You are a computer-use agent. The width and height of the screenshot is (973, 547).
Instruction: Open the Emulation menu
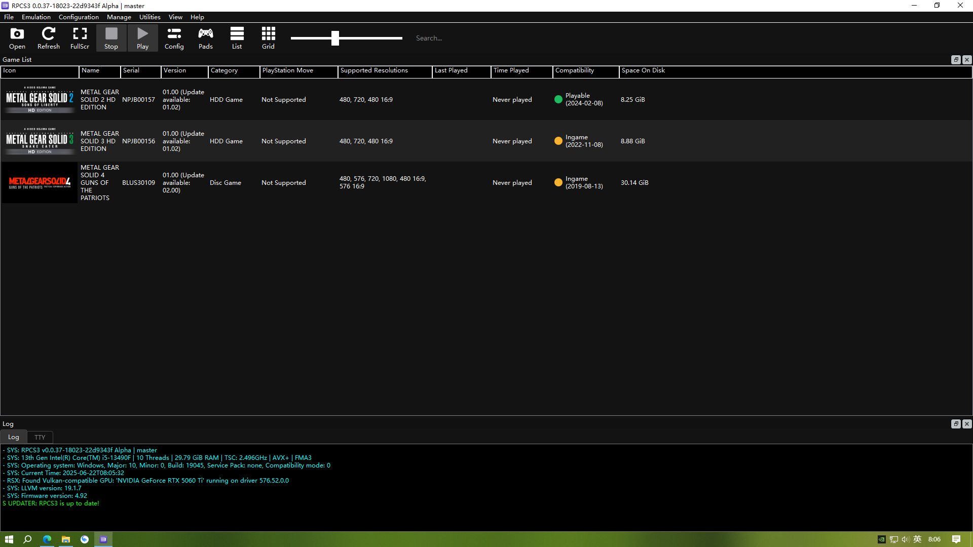[36, 17]
